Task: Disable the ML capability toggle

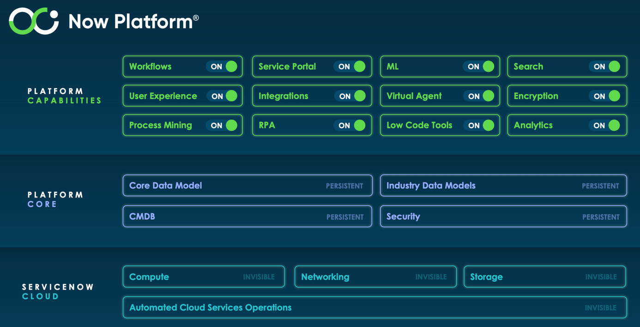Action: coord(480,66)
